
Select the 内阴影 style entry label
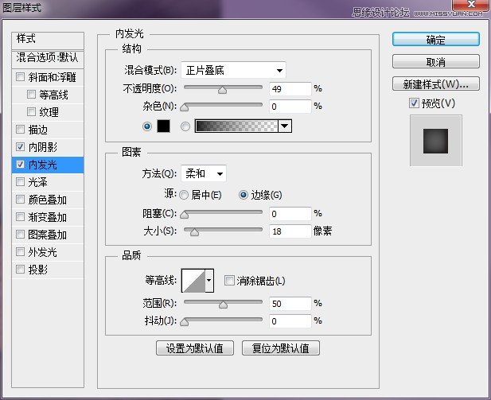pyautogui.click(x=43, y=147)
